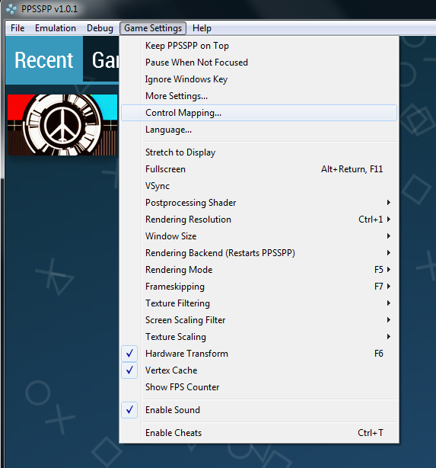Toggle Fullscreen mode
This screenshot has width=436, height=468.
[259, 169]
